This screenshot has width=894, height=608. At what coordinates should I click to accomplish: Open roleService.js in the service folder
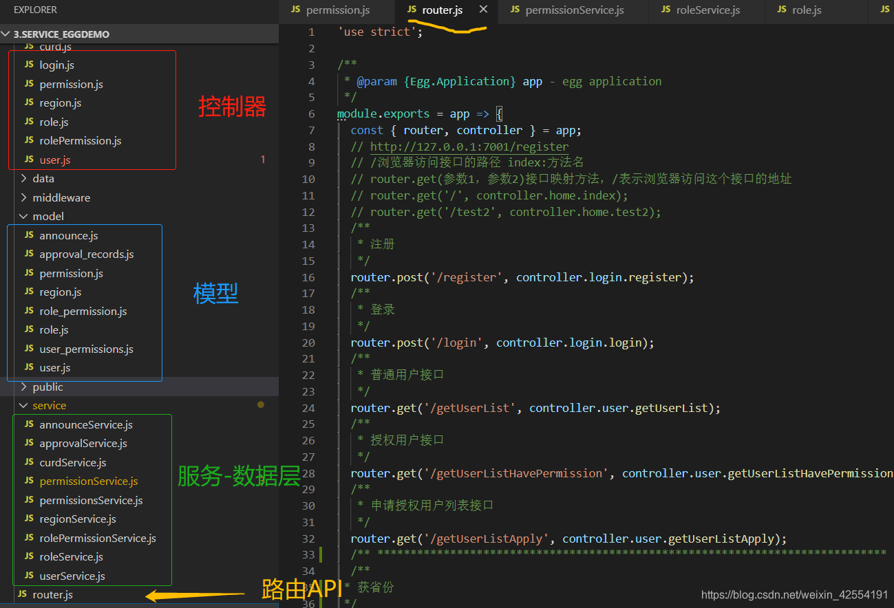pos(71,556)
